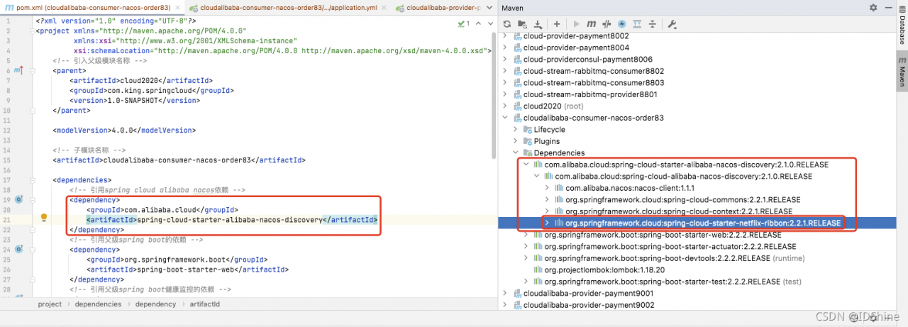The width and height of the screenshot is (908, 327).
Task: Open Maven settings wrench icon
Action: tap(672, 24)
